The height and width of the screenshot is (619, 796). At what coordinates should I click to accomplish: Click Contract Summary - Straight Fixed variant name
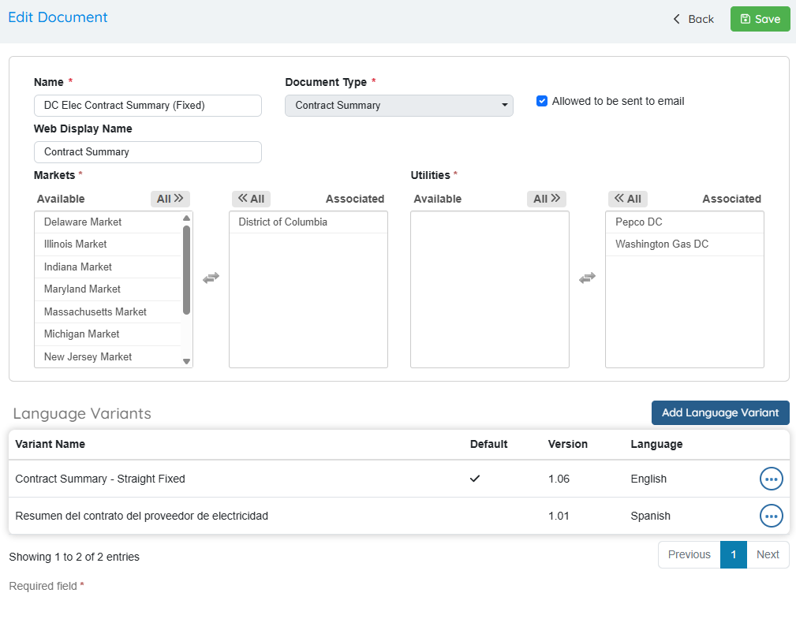100,479
